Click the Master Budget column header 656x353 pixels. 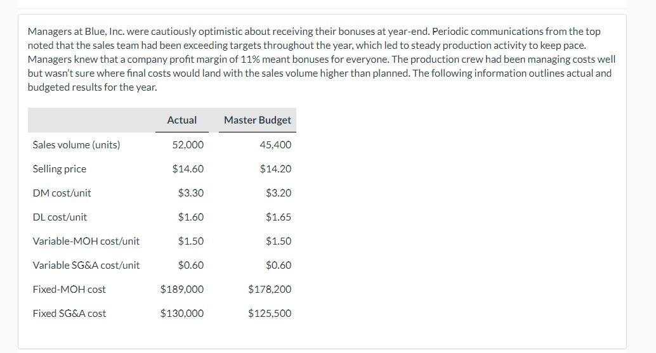258,120
